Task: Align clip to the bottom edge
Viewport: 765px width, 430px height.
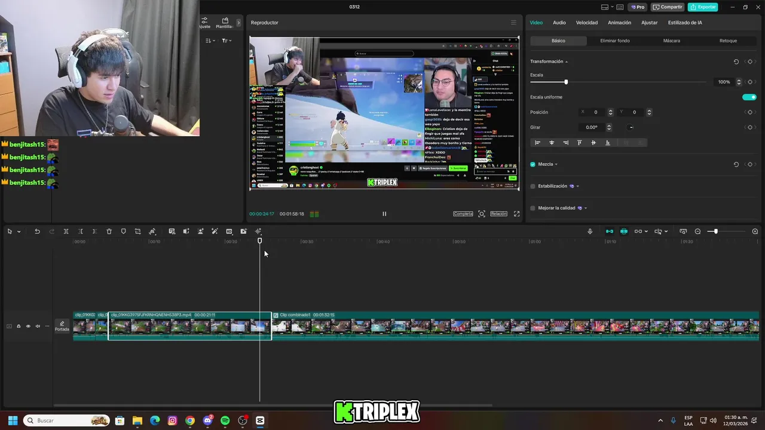Action: (x=608, y=143)
